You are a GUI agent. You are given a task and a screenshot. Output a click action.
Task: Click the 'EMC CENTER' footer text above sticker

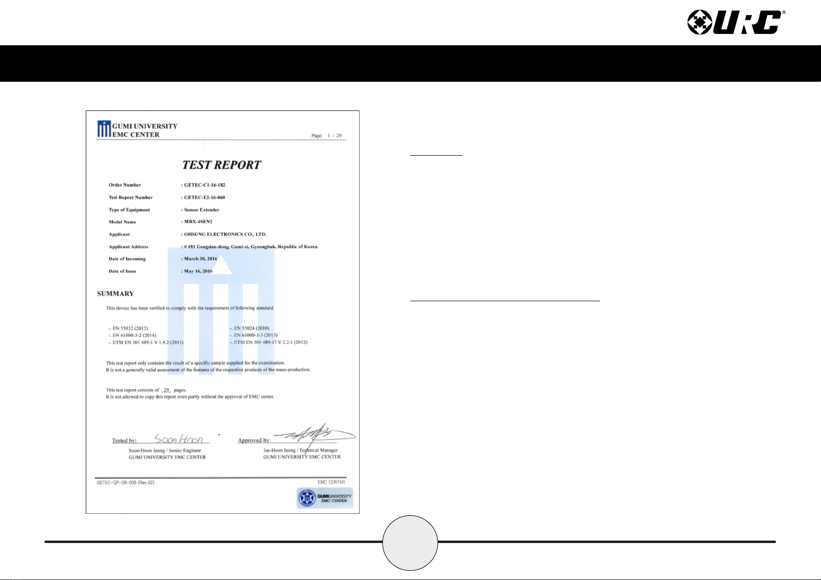coord(331,482)
